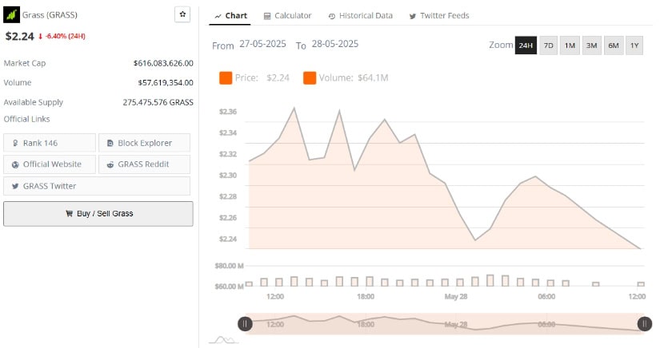
Task: Open the Twitter Feeds tab
Action: click(x=439, y=16)
